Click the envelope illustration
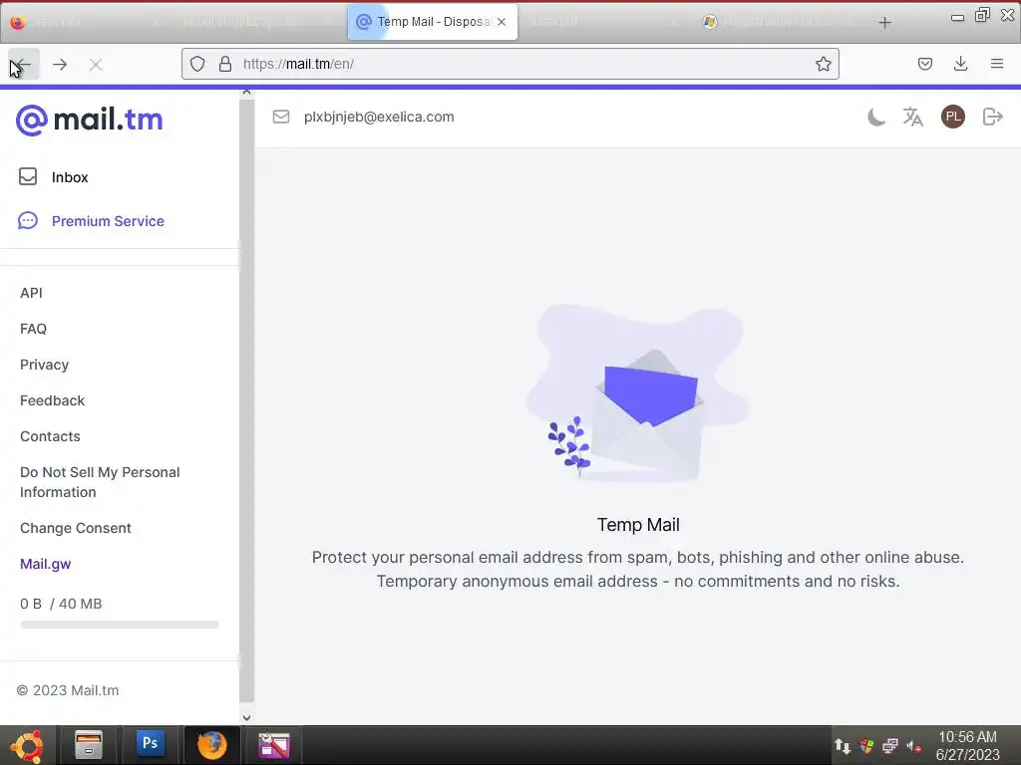 [x=638, y=393]
